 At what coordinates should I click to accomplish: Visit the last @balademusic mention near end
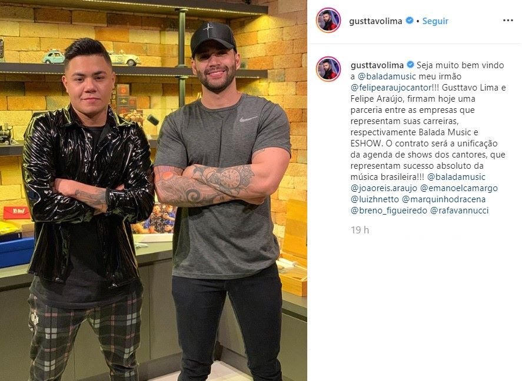456,177
